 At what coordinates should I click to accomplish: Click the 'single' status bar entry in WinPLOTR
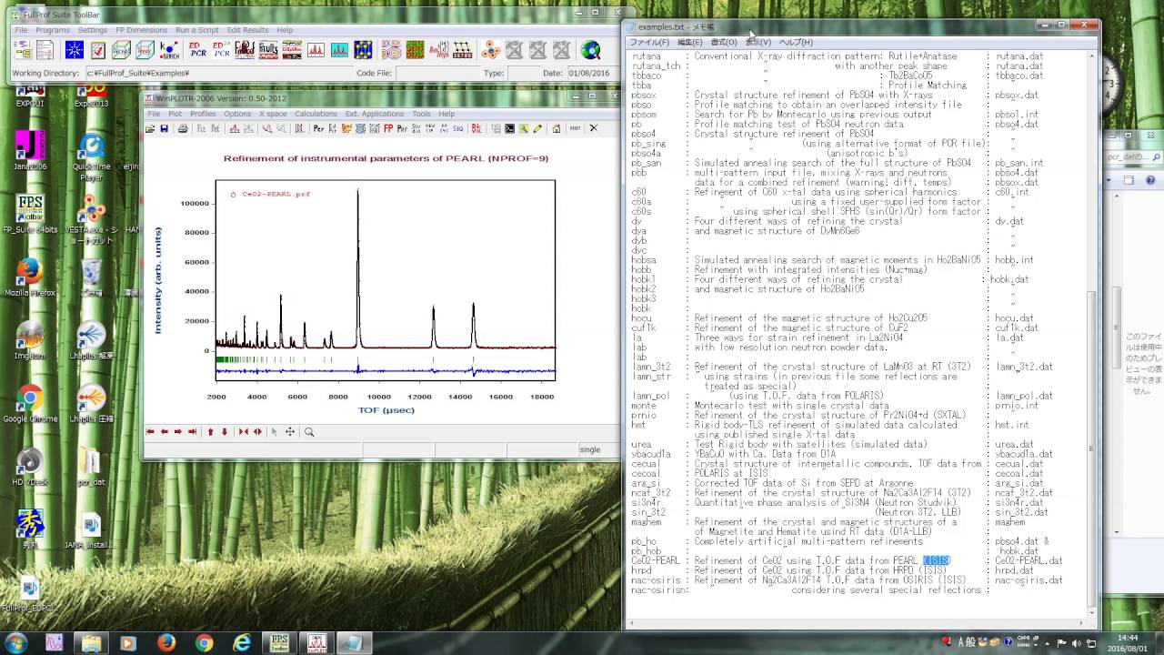point(590,449)
